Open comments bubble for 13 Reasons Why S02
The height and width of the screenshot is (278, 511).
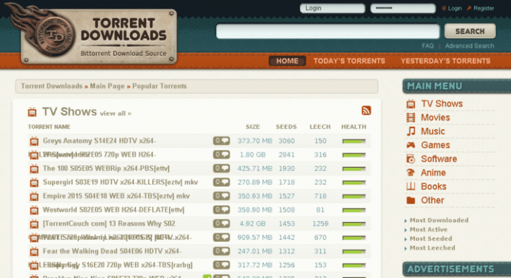(x=221, y=223)
